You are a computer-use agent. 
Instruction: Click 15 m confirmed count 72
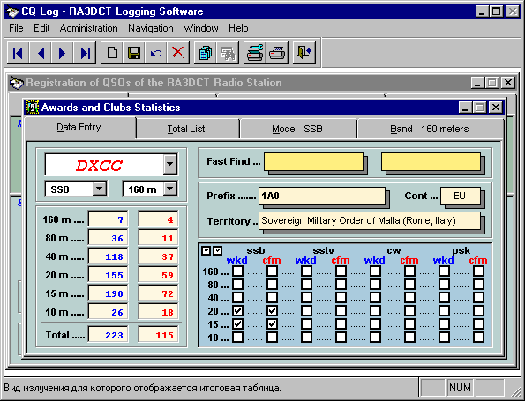tap(158, 293)
